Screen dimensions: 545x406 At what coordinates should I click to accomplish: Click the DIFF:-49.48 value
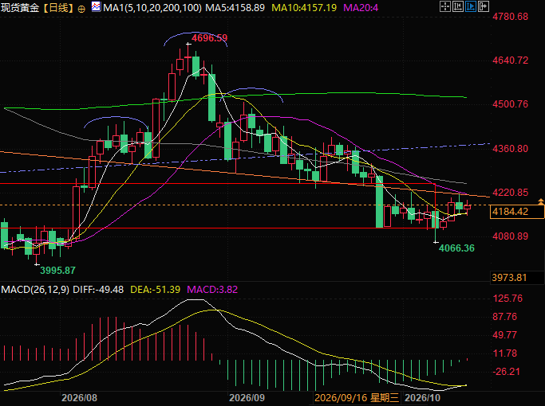pyautogui.click(x=98, y=290)
